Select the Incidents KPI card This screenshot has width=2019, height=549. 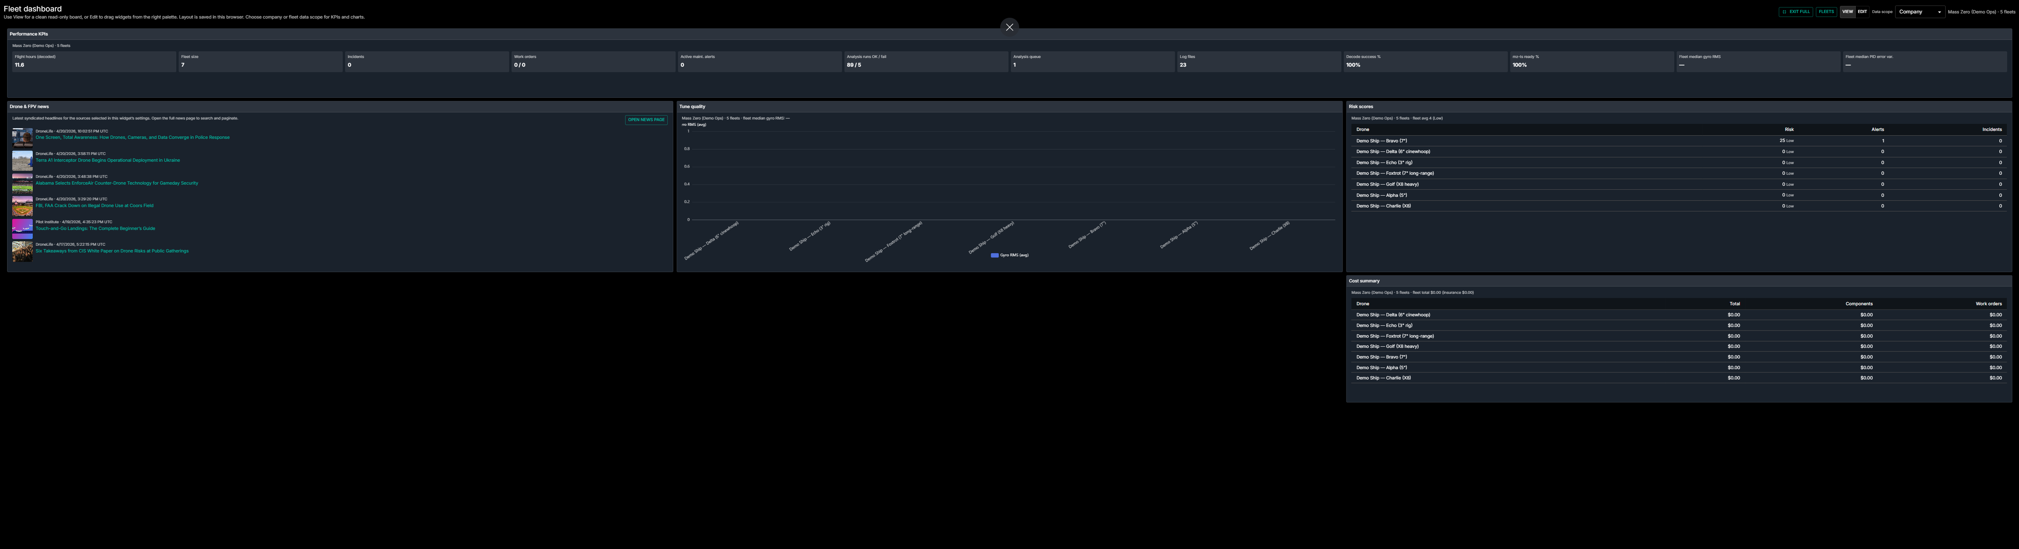[x=426, y=61]
